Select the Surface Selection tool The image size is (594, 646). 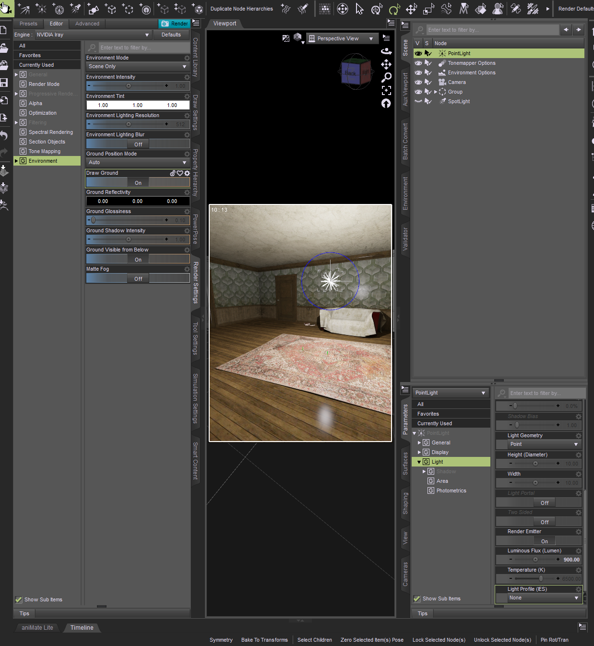click(x=480, y=9)
